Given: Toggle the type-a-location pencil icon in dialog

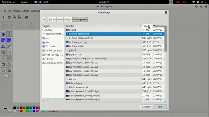Looking at the screenshot, I should point(44,19).
